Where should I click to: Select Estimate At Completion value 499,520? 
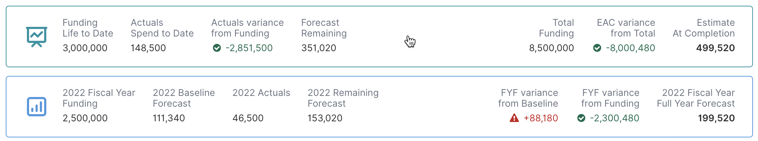tap(716, 48)
